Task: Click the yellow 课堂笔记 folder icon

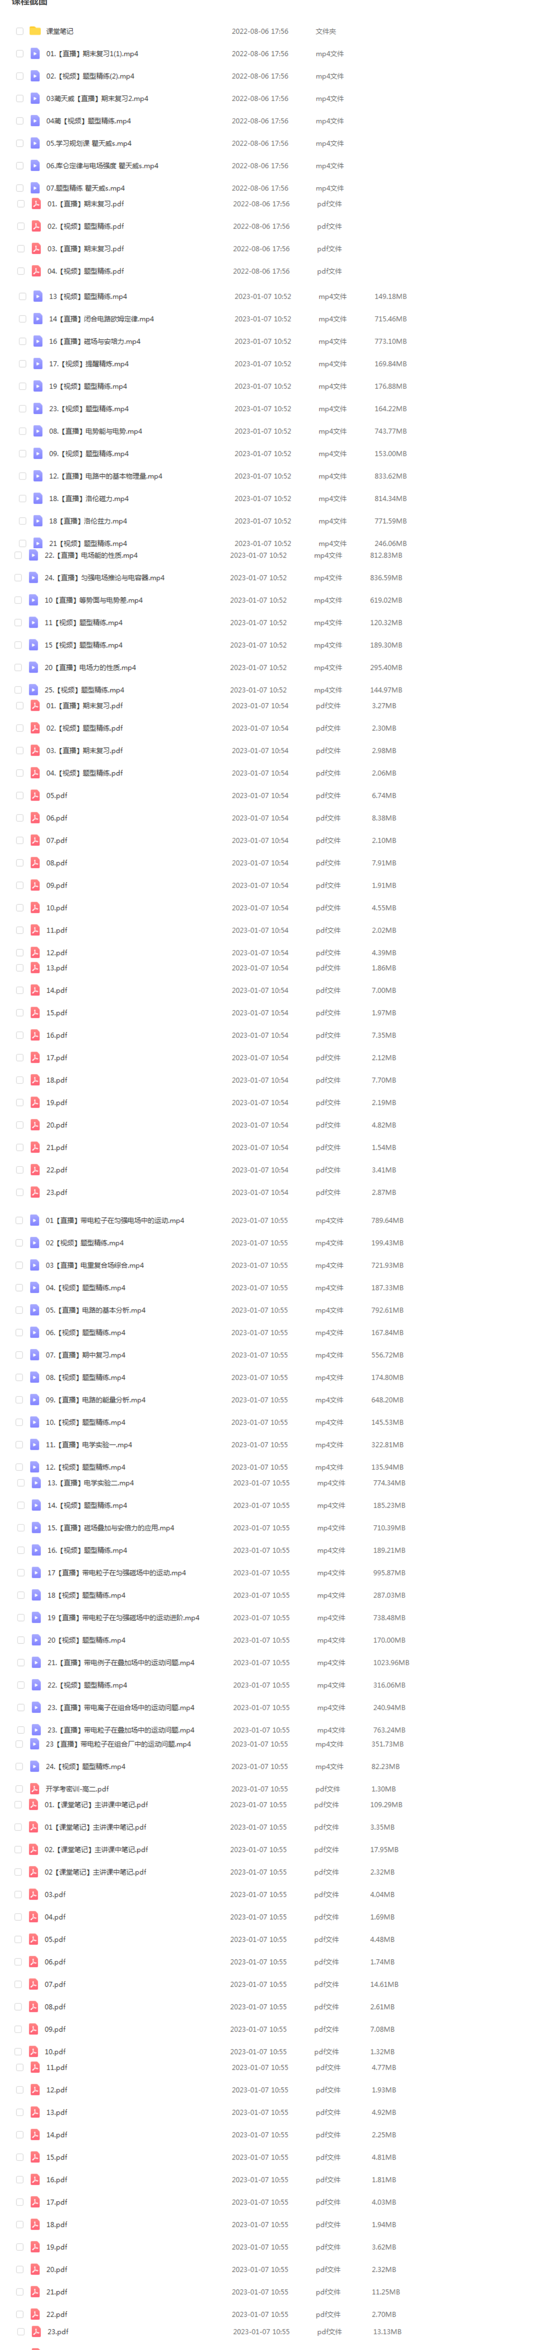Action: point(35,31)
